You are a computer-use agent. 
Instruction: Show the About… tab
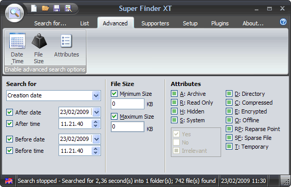253,23
